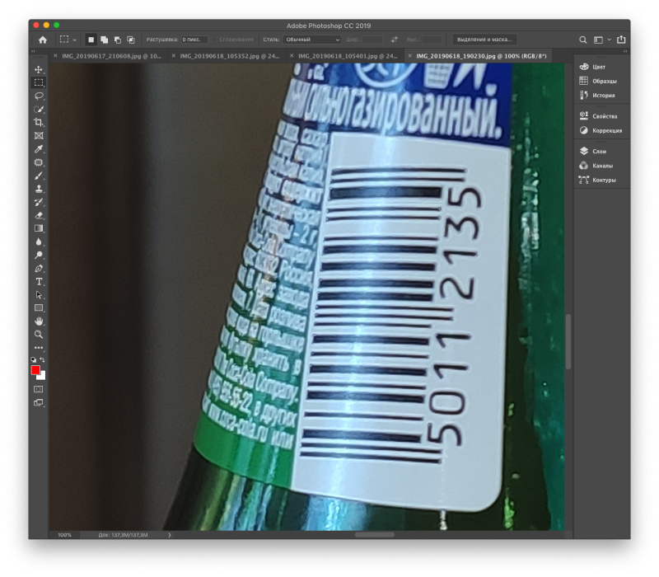Open the workspace switcher dropdown
Screen dimensions: 659x577
click(601, 40)
